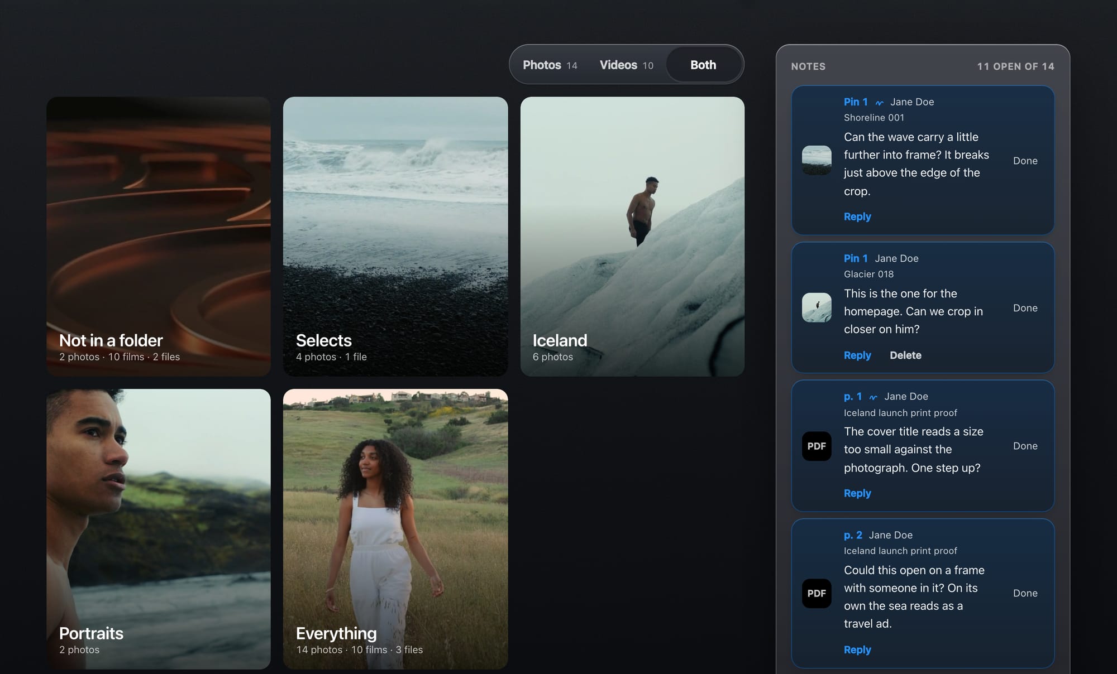
Task: Click '14 photos · 10 films · 3 files' caption
Action: (359, 650)
